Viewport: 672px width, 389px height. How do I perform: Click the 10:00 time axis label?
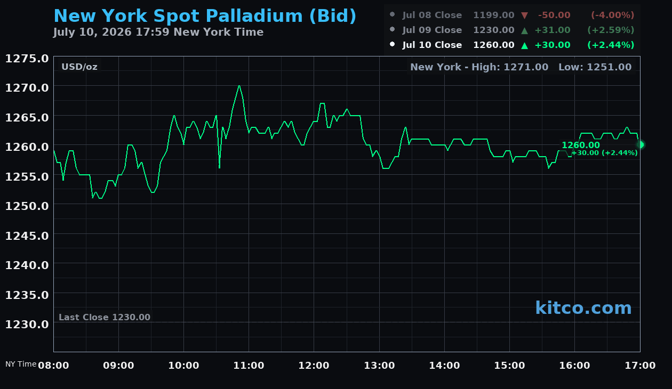(x=183, y=365)
